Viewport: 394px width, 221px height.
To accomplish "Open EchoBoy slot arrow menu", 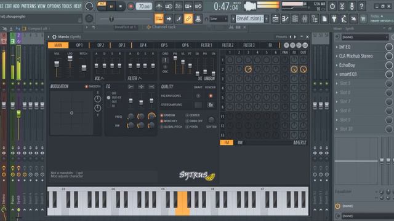I will 337,65.
